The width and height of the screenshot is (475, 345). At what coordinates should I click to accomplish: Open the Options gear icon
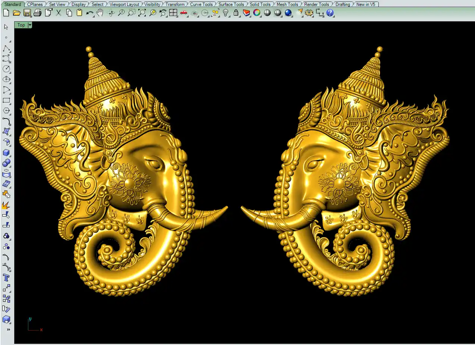tap(309, 13)
